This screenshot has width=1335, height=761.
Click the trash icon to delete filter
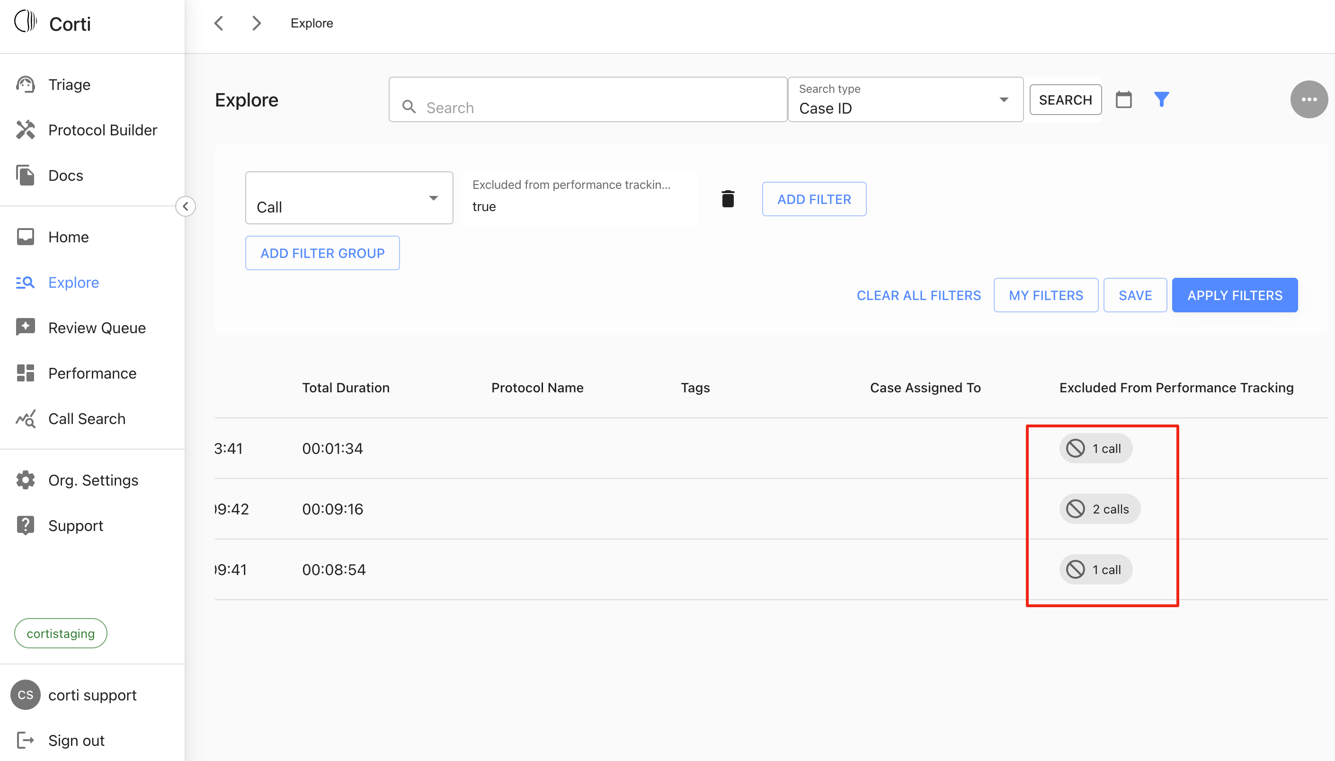click(x=728, y=199)
